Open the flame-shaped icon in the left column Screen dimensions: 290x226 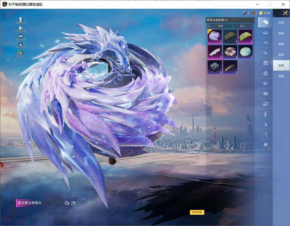21,44
